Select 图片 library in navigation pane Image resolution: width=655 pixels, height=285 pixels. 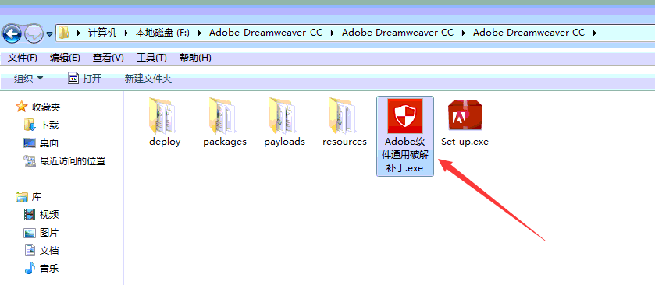click(49, 233)
